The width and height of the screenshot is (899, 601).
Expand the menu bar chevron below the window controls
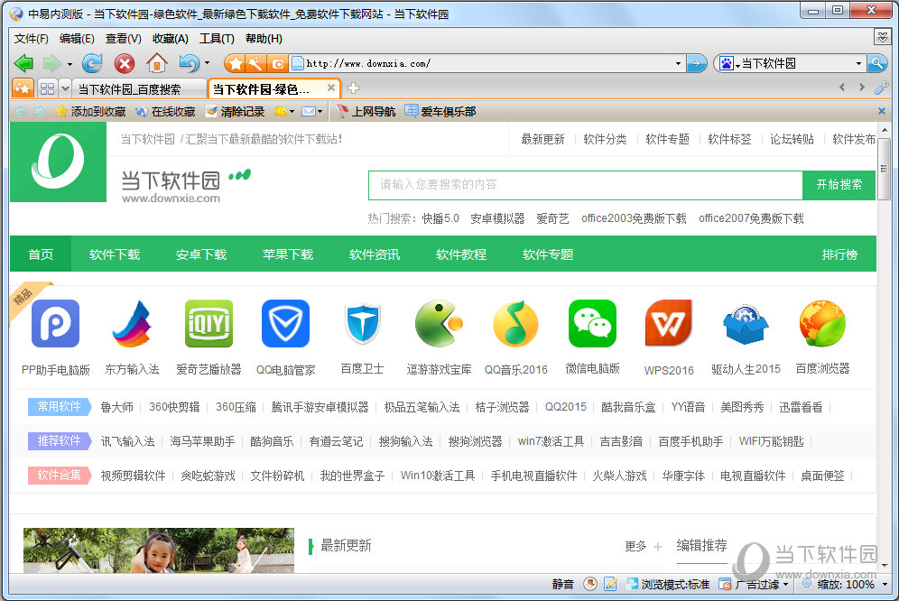tap(882, 37)
